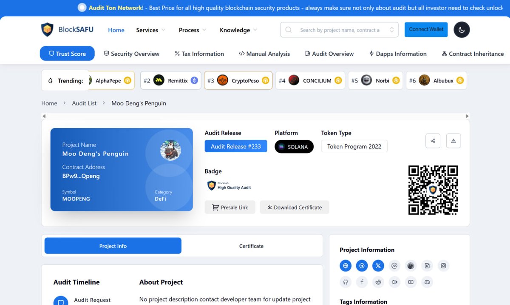Go to Audit List breadcrumb
The width and height of the screenshot is (510, 305).
(84, 103)
